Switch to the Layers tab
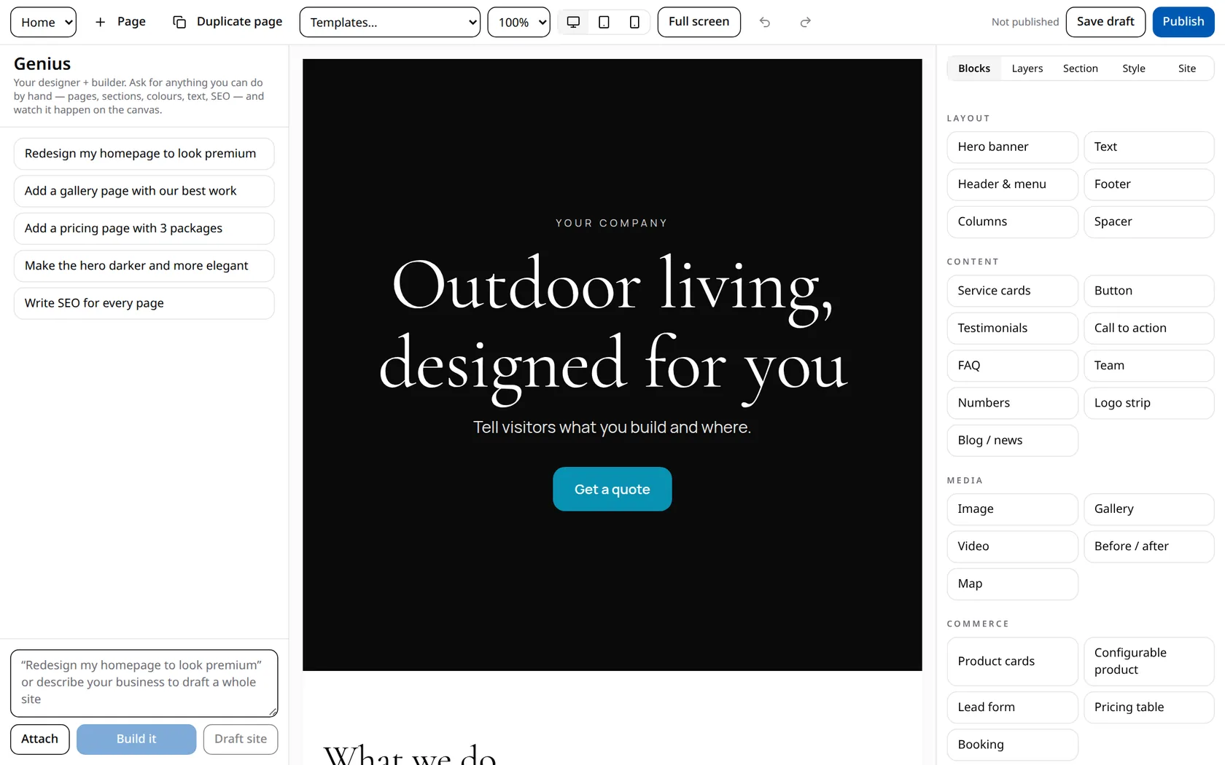 point(1027,68)
